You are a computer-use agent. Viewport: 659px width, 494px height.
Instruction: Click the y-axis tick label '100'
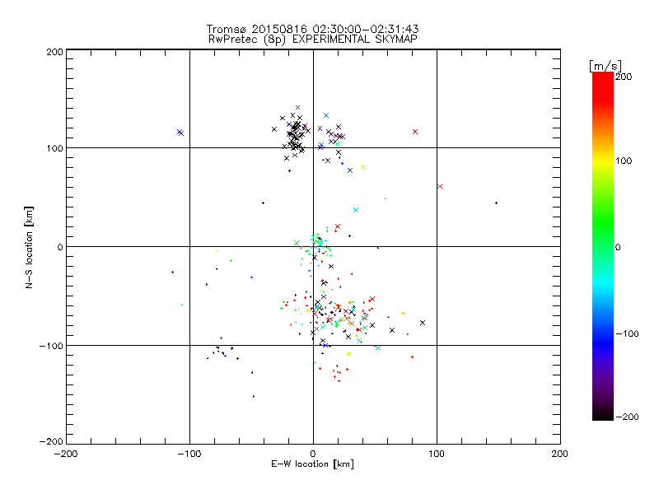click(54, 148)
